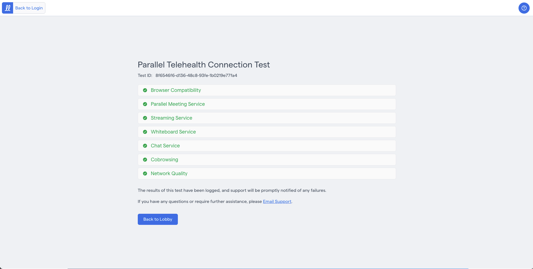
Task: Click the checkmark icon next to Chat Service
Action: point(145,145)
